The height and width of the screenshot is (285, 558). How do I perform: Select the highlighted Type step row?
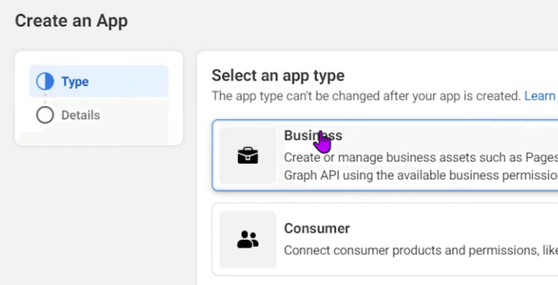coord(99,81)
